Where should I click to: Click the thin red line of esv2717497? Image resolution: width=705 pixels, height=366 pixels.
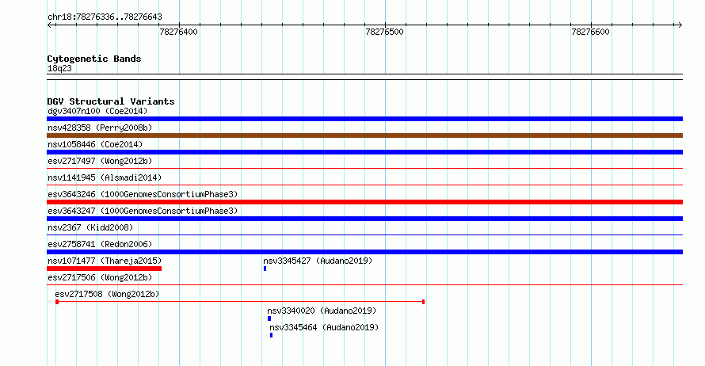364,169
